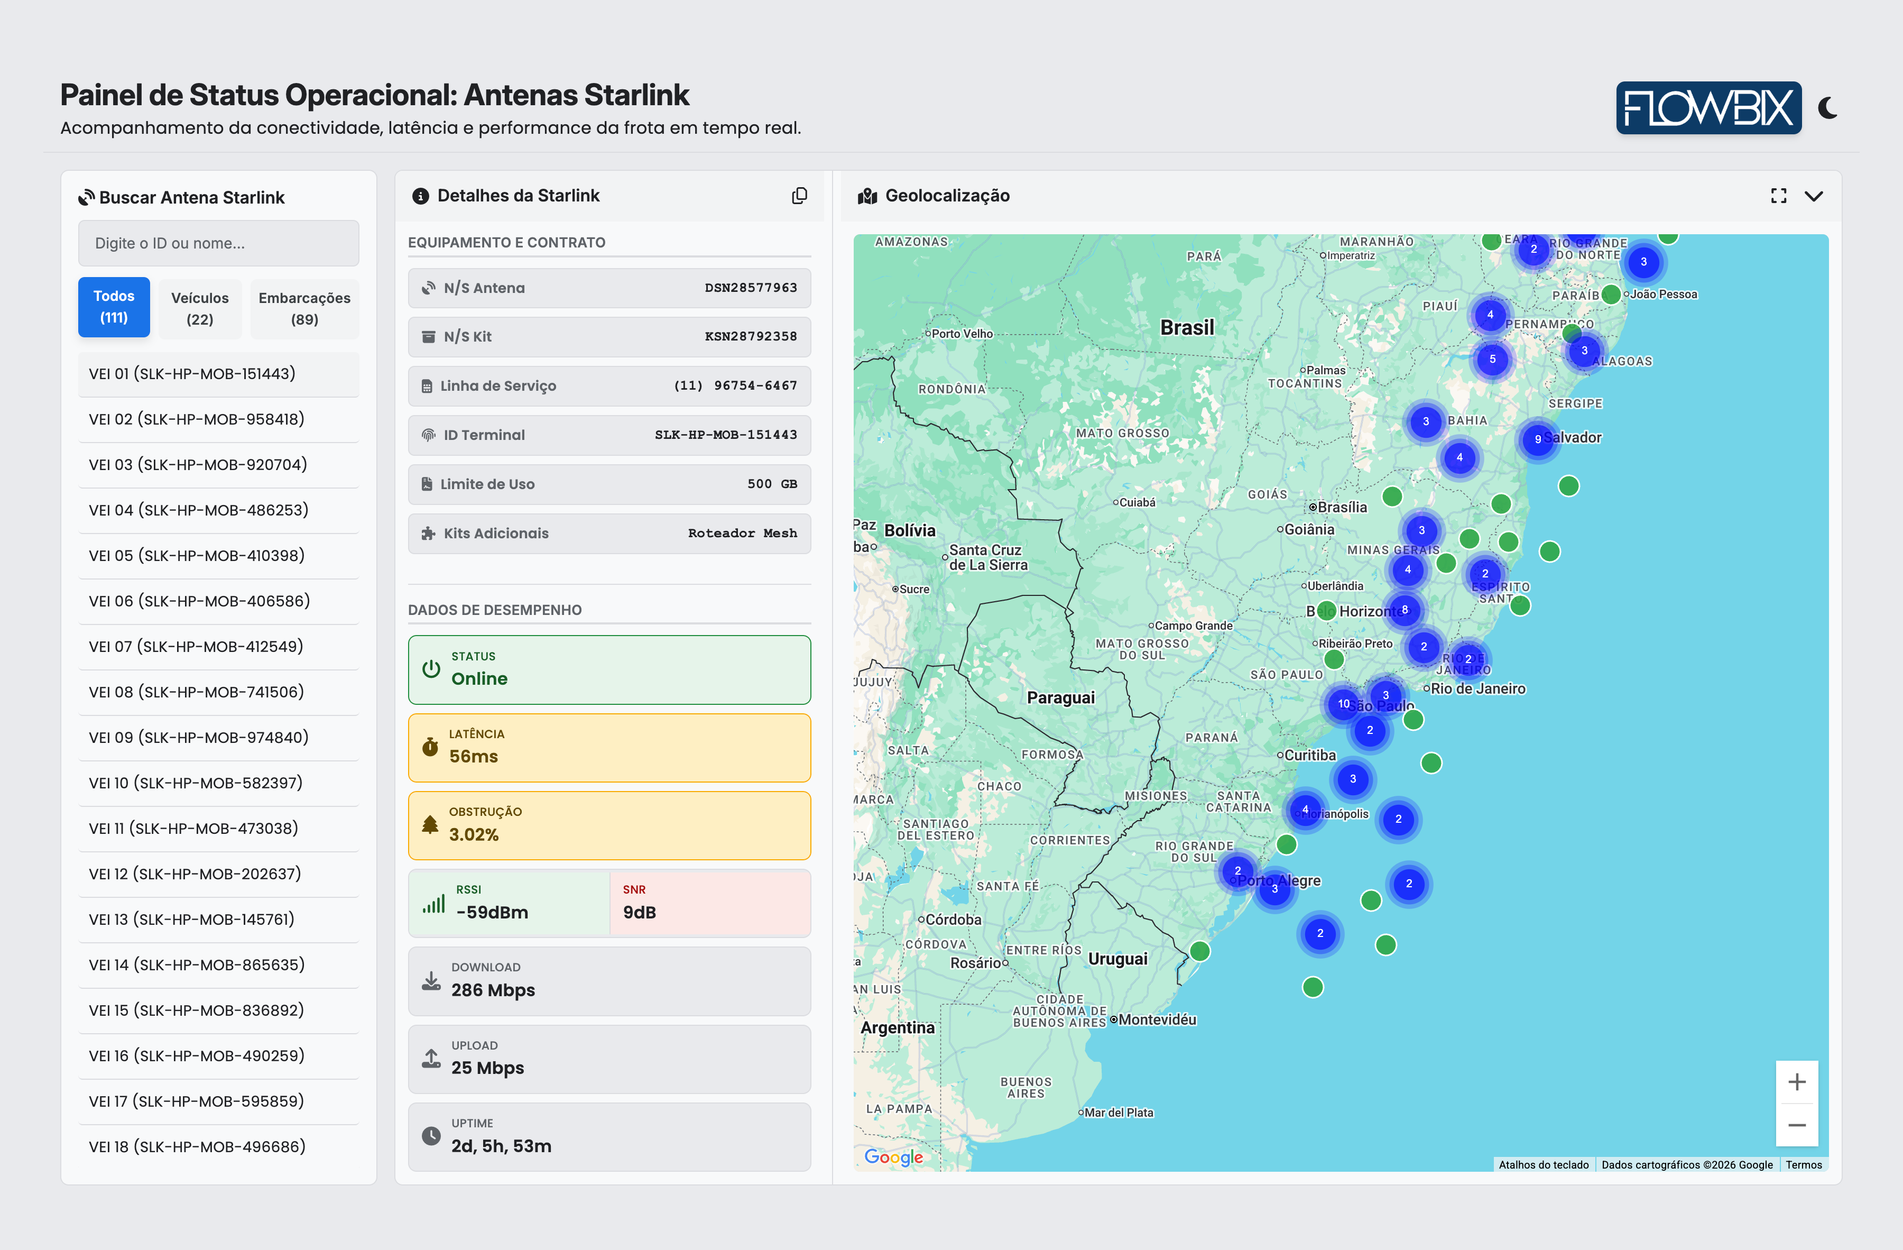Click the N/S Kit box icon
This screenshot has width=1903, height=1250.
[x=429, y=337]
